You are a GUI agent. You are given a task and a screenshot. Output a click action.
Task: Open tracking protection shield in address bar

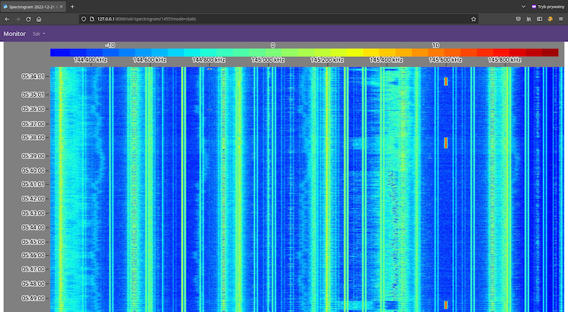tap(84, 19)
